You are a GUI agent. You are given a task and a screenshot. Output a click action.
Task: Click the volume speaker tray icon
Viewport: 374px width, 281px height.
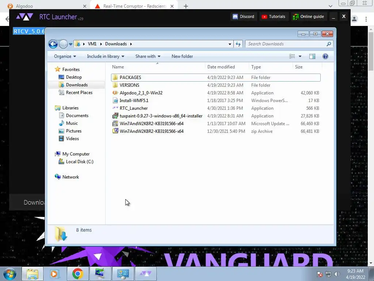click(x=337, y=274)
